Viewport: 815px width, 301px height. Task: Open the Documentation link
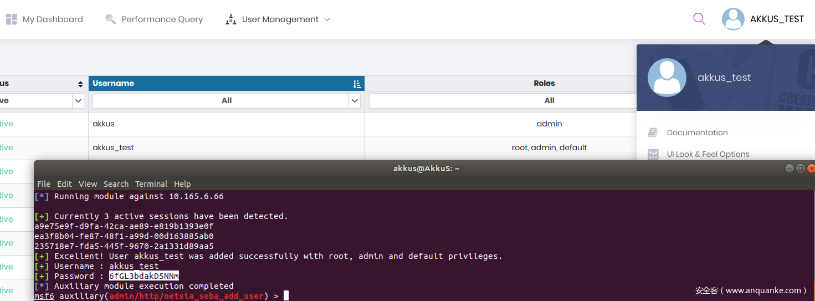697,132
